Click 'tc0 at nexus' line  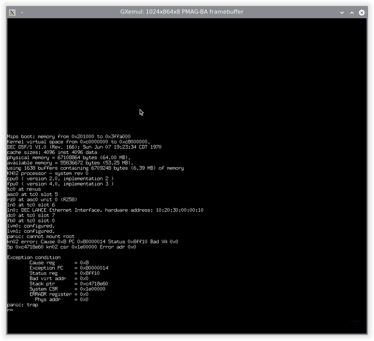[24, 189]
